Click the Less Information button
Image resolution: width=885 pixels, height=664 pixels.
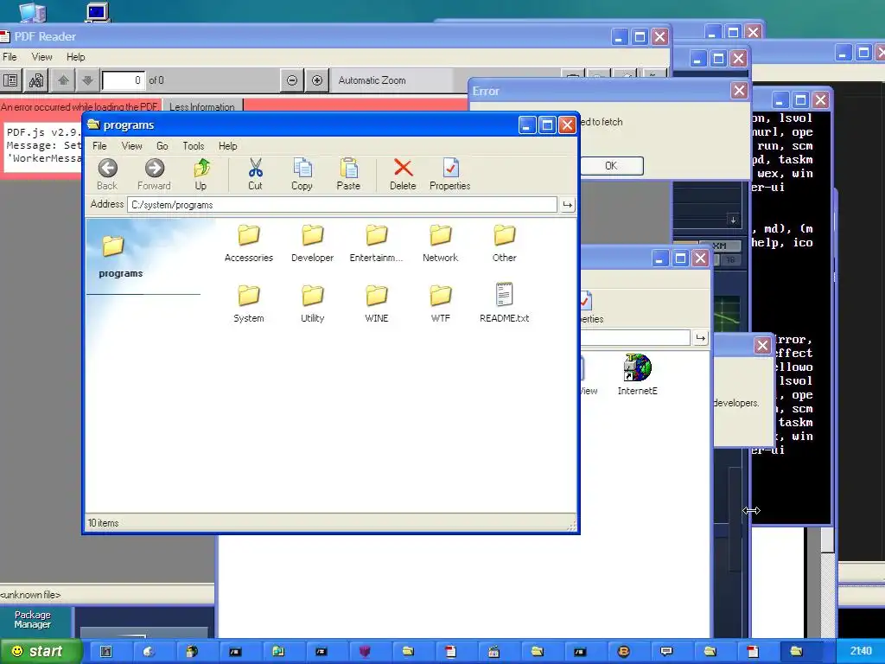pos(202,106)
